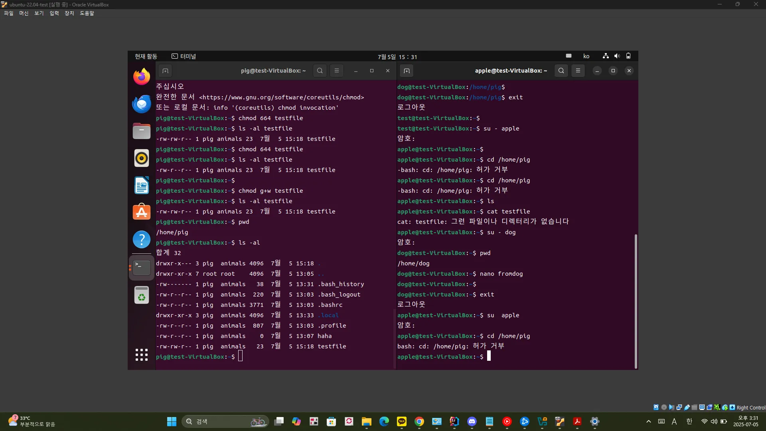Open the VirtualBox 장치 menu
Screen dimensions: 766x431
pos(69,13)
